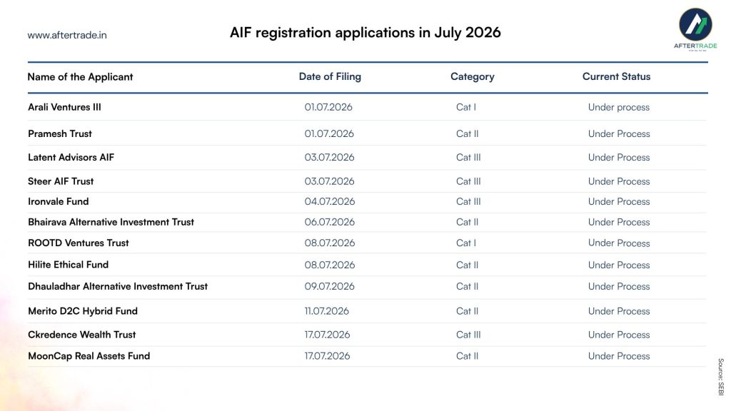Click the Cat I category of ROOTD Ventures Trust
The image size is (731, 411).
point(466,243)
